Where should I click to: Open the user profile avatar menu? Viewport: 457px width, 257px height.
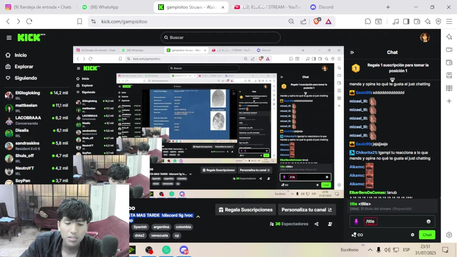[425, 37]
